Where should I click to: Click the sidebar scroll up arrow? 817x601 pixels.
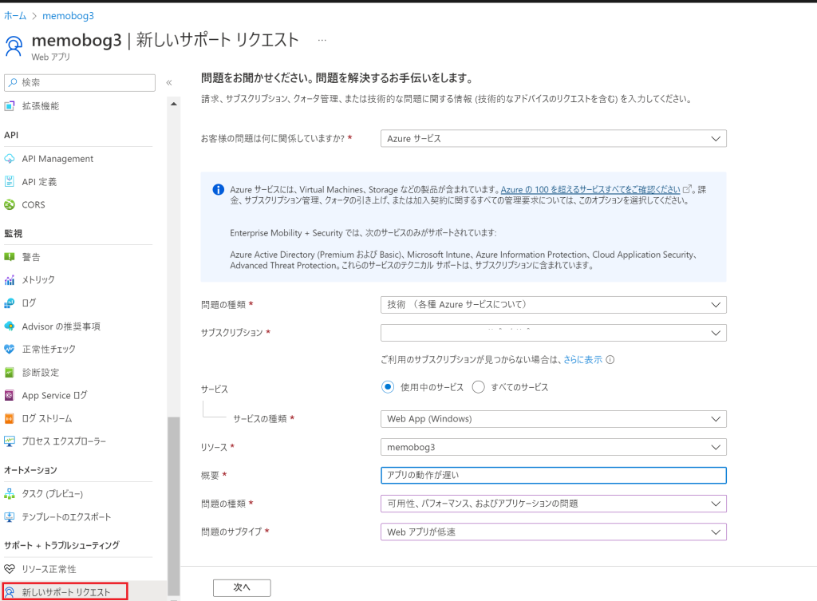tap(173, 105)
